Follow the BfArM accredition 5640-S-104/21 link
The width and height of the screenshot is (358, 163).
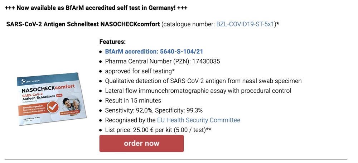coord(154,52)
